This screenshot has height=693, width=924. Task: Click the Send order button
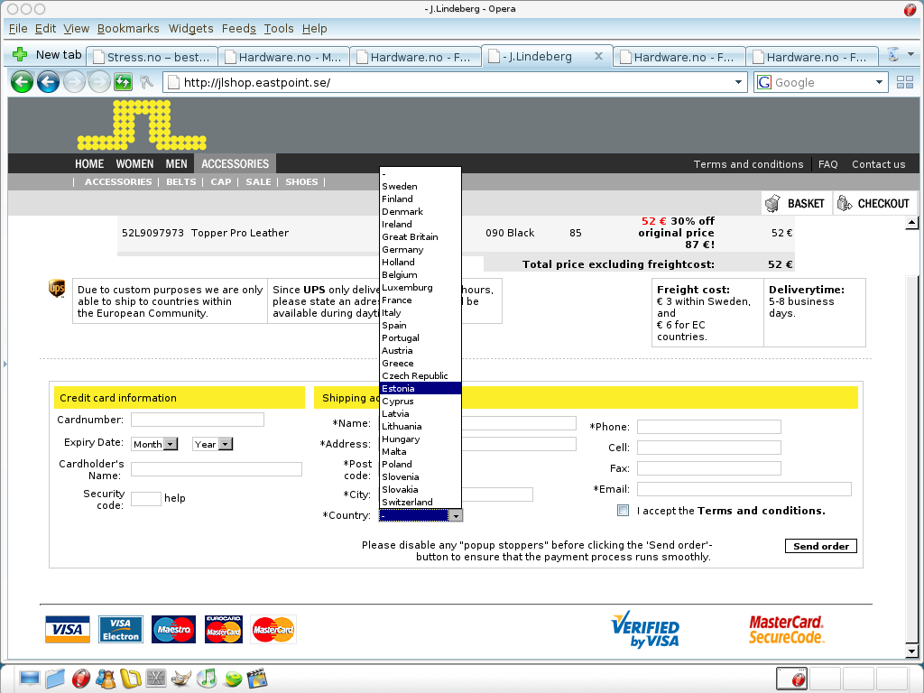821,546
